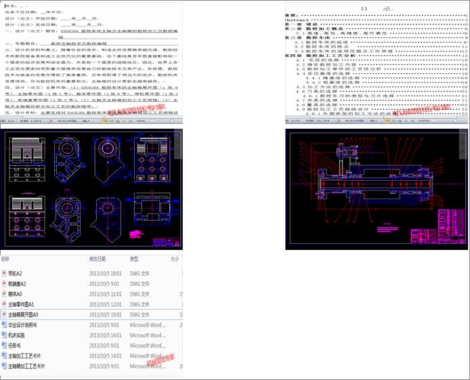Screen dimensions: 470x380
Task: Open the 主轴加工工艺卡片 Word file icon
Action: (4, 356)
